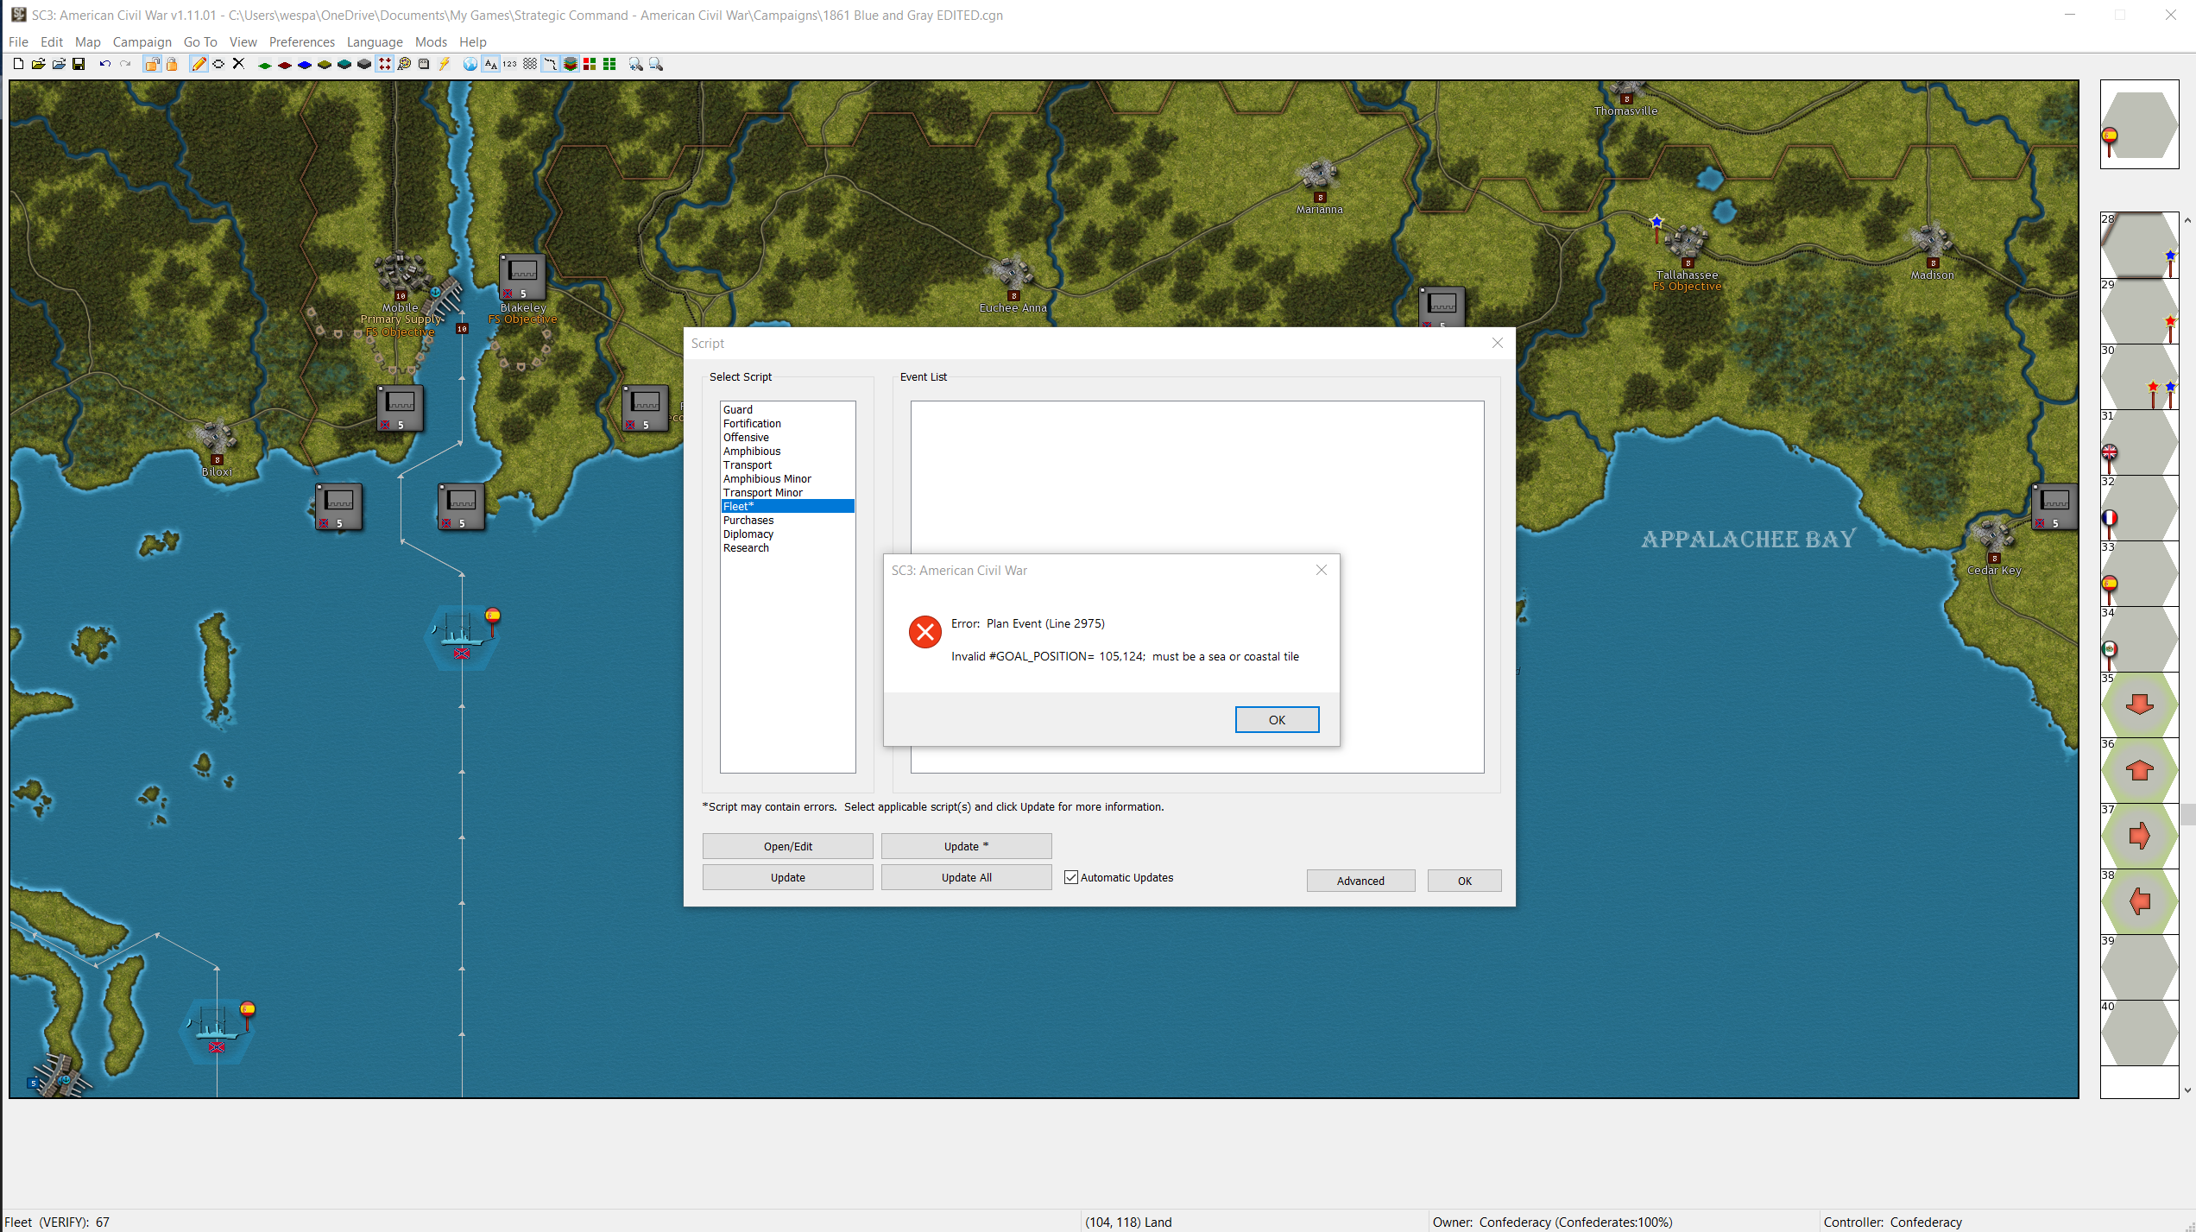Click the Open/Edit button
Viewport: 2196px width, 1232px height.
click(787, 846)
